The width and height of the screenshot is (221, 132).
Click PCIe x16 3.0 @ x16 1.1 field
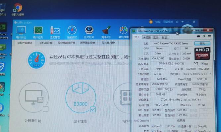194,74
